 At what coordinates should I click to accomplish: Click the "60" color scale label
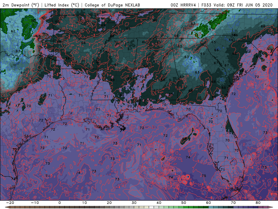click(208, 203)
